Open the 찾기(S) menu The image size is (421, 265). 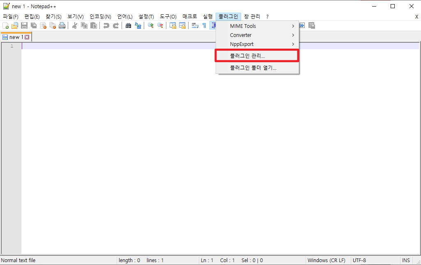(53, 17)
